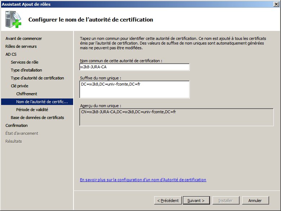Jump to 'Type d'installation' step
281x211 pixels.
click(x=26, y=70)
